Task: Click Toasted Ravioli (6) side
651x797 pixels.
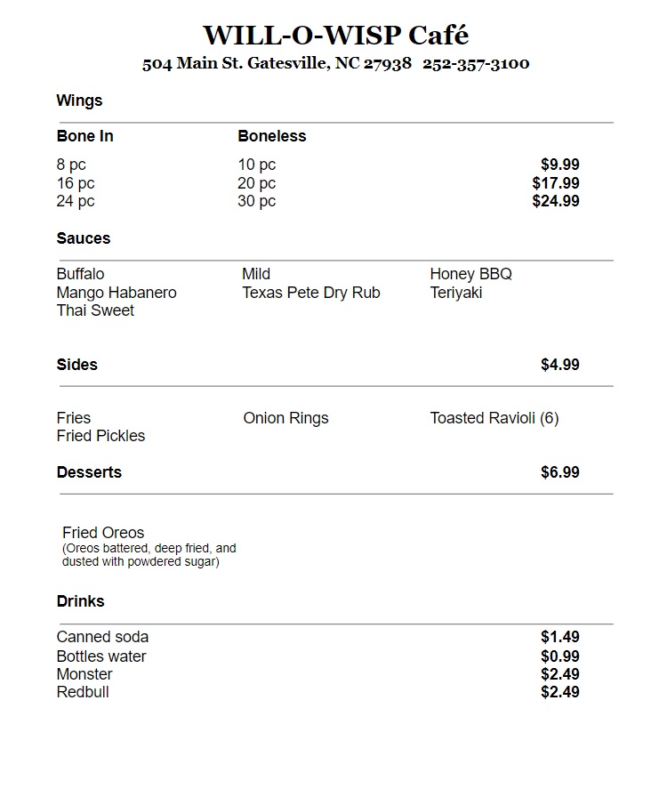Action: [x=494, y=418]
